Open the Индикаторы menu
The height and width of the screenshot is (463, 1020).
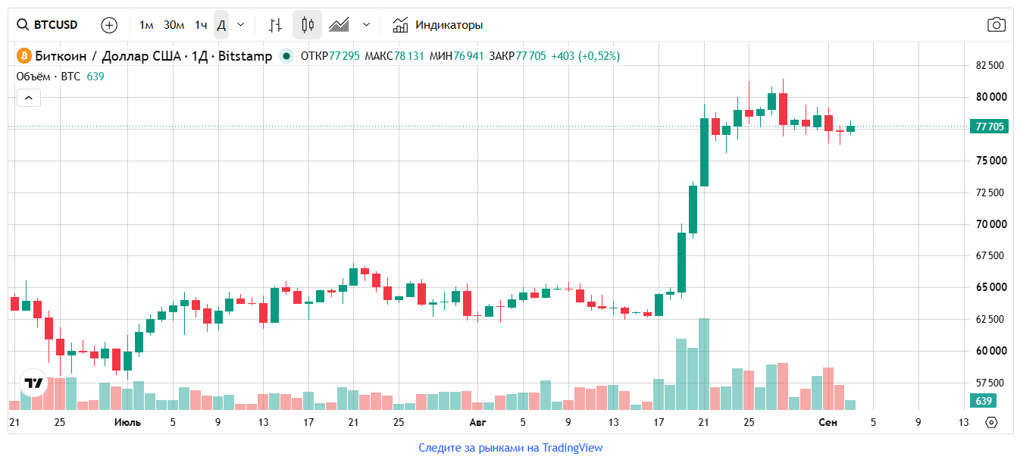tap(437, 25)
